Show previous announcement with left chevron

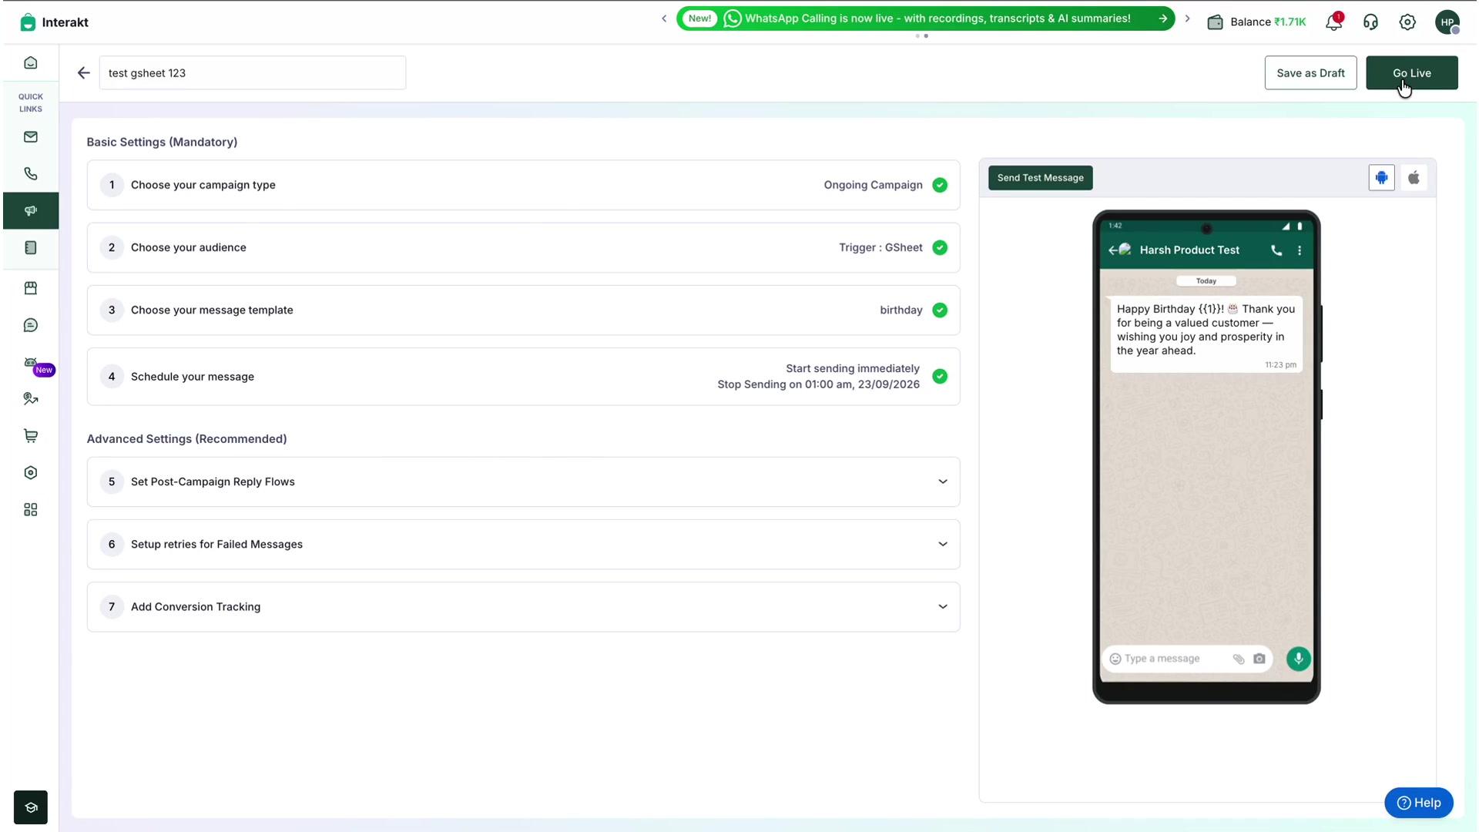point(664,18)
